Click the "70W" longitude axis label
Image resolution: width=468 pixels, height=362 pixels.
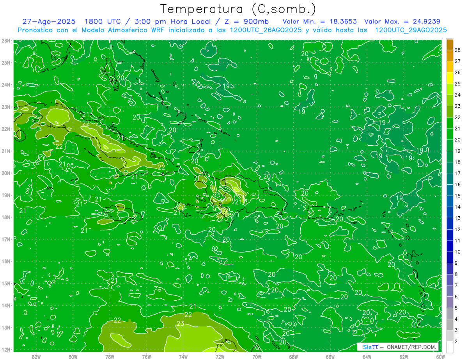257,357
